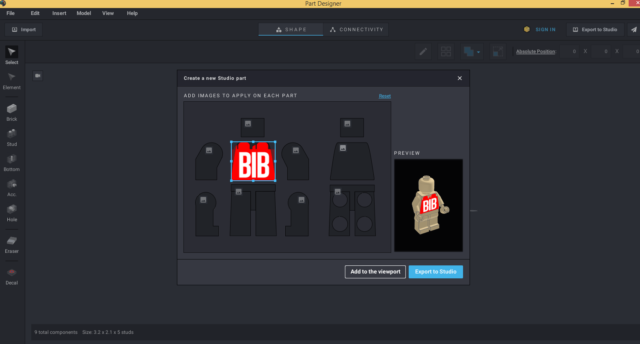Click the minifigure 3D preview

point(429,205)
